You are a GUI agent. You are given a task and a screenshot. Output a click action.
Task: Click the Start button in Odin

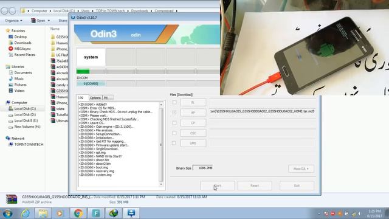click(218, 186)
